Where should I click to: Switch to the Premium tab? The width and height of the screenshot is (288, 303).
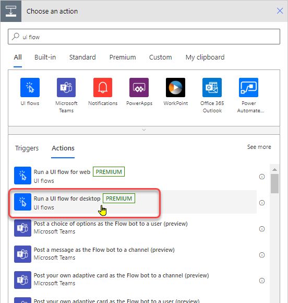(123, 57)
